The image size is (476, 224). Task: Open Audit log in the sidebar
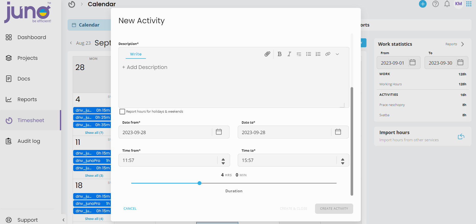30,141
